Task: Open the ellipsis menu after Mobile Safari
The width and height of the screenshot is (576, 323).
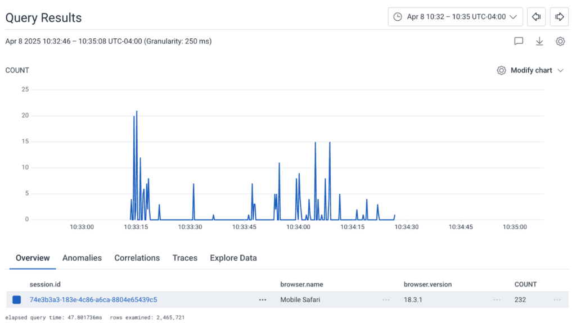Action: (x=386, y=300)
